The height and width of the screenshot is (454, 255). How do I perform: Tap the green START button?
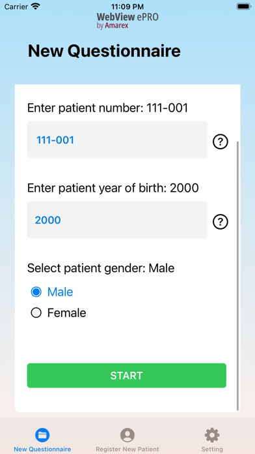(x=126, y=376)
